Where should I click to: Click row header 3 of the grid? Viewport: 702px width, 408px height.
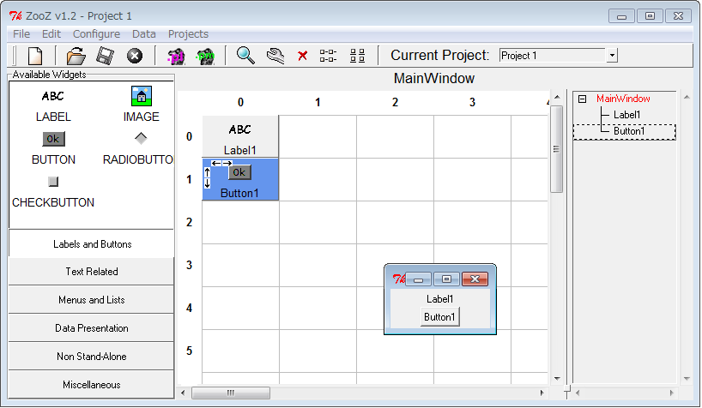(189, 265)
